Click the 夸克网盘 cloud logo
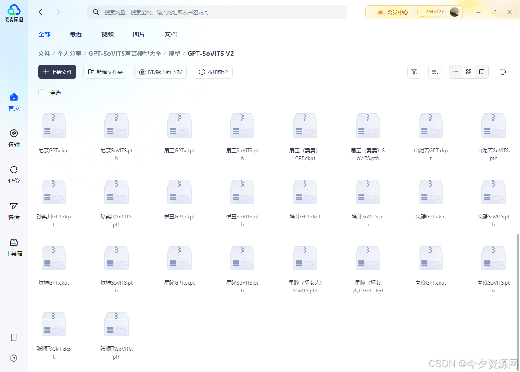The width and height of the screenshot is (520, 372). coord(14,13)
